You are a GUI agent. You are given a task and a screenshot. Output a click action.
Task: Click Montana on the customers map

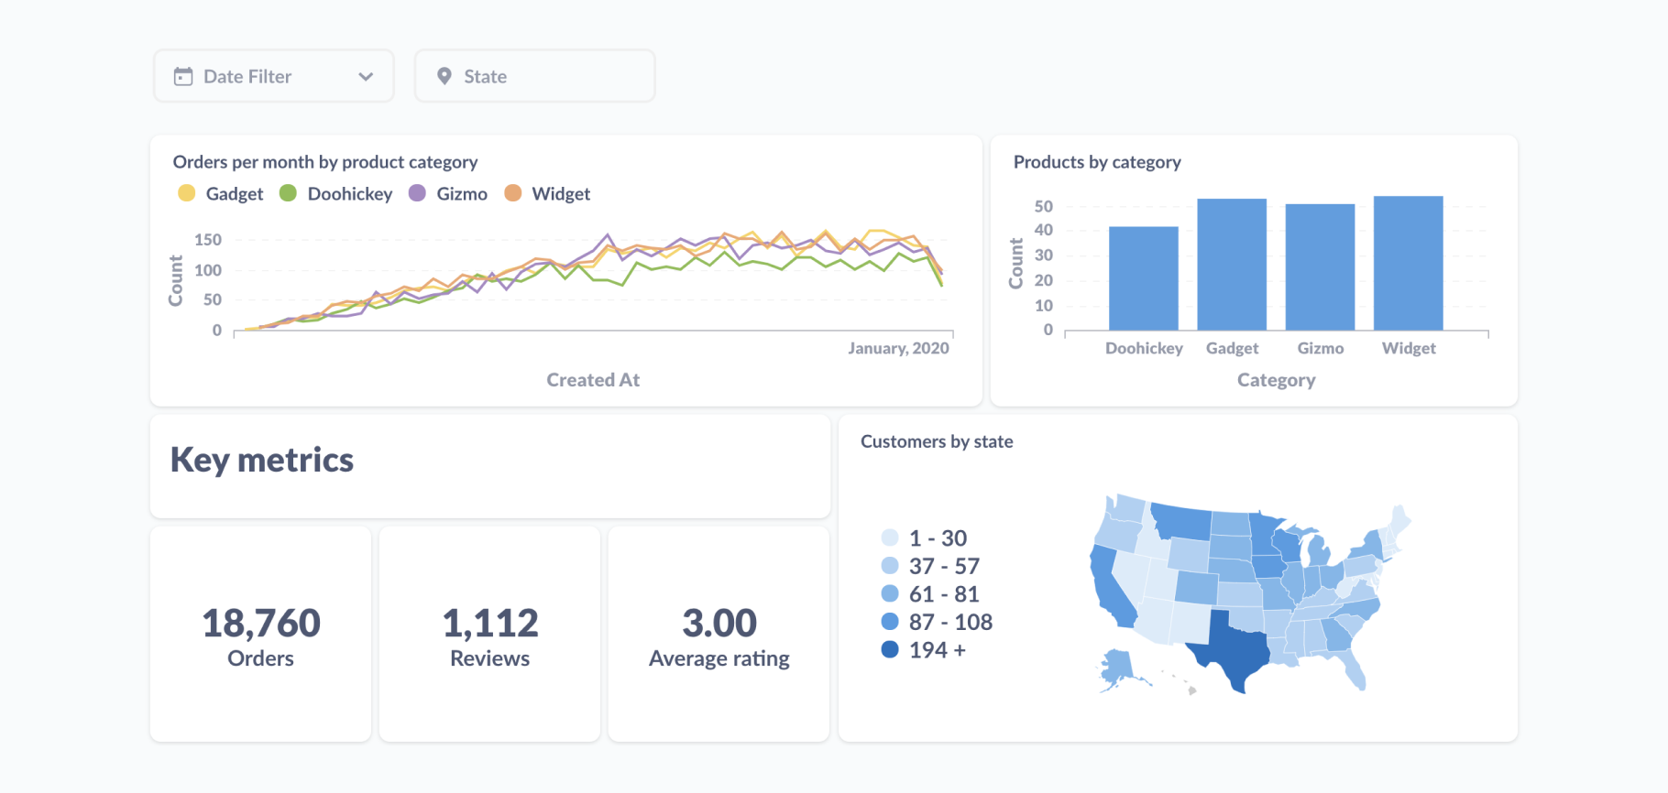[x=1182, y=521]
